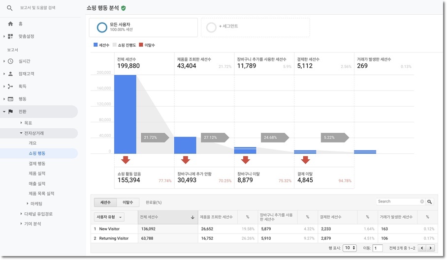
Task: Open the 쇼핑 행동 report
Action: 37,153
